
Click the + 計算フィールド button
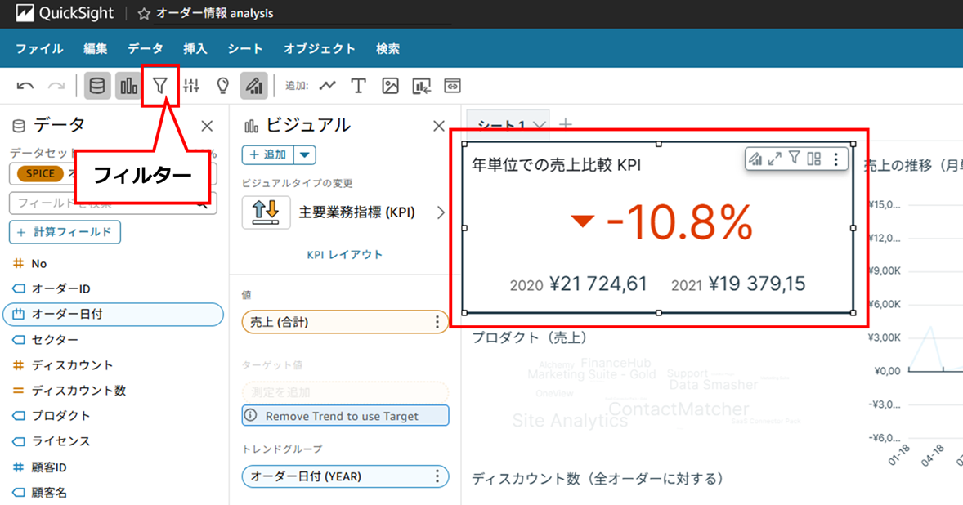tap(65, 232)
